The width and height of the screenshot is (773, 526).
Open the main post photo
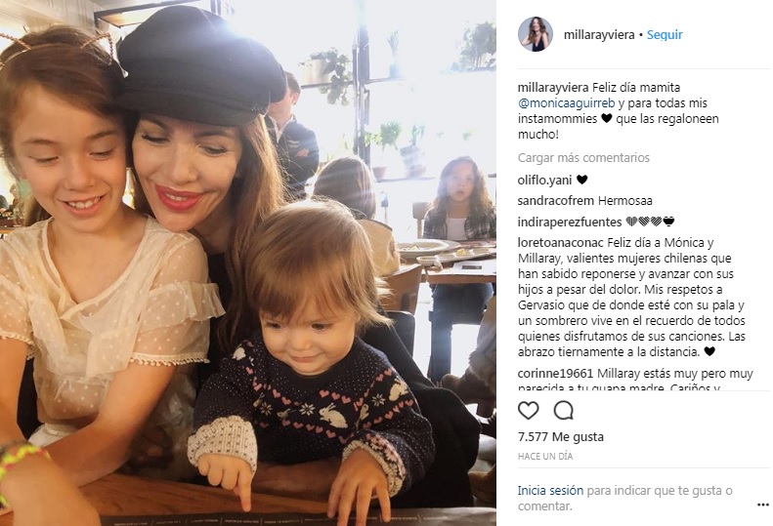coord(248,263)
